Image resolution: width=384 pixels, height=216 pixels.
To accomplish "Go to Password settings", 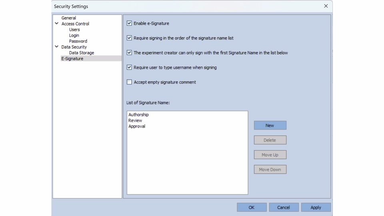I will pos(78,41).
